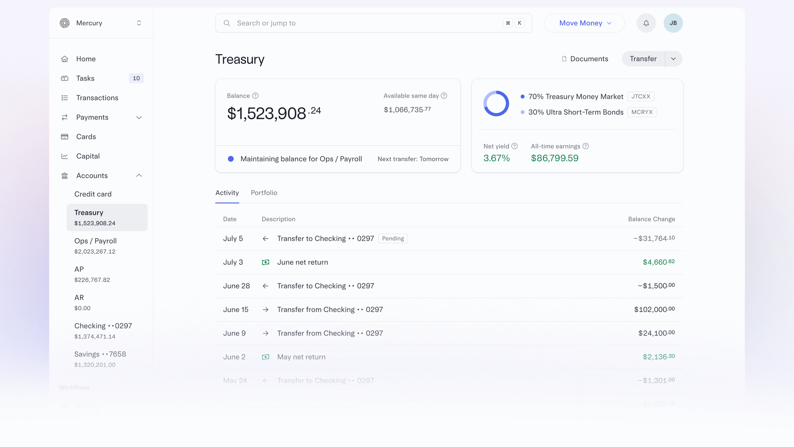Click the $102,000.00 balance change

654,310
